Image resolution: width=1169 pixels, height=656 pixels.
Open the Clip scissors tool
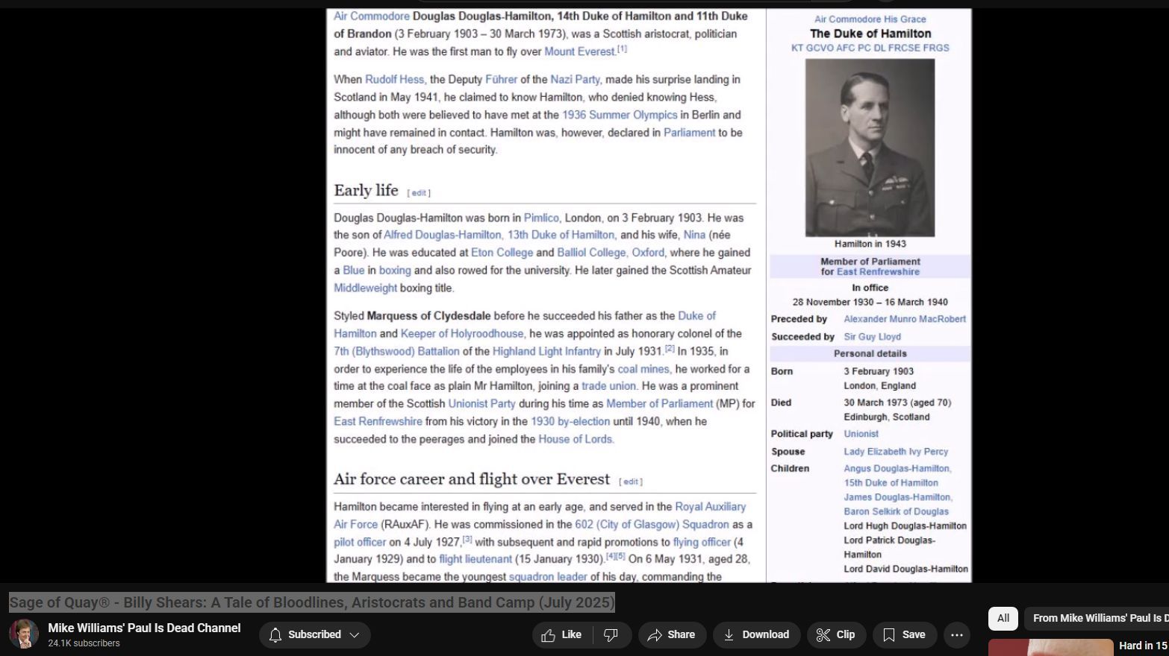click(x=836, y=635)
